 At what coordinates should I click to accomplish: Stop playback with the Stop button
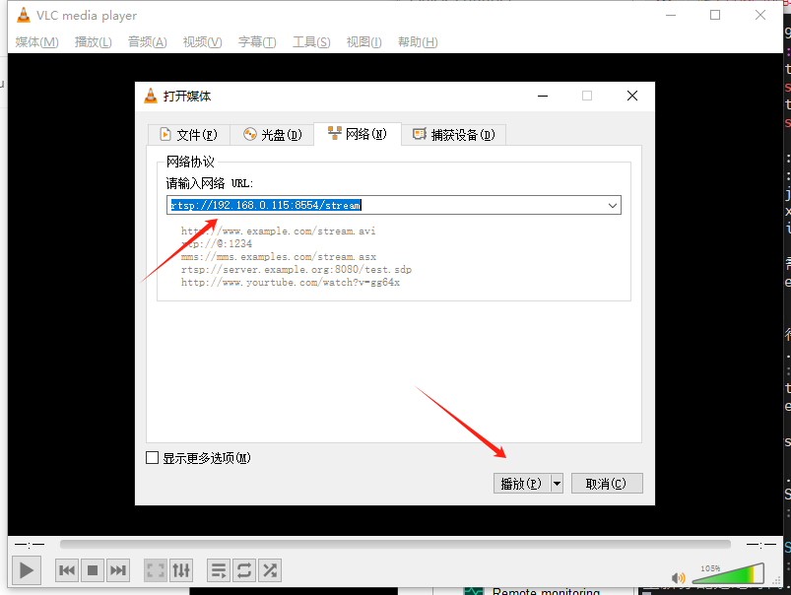(x=93, y=569)
